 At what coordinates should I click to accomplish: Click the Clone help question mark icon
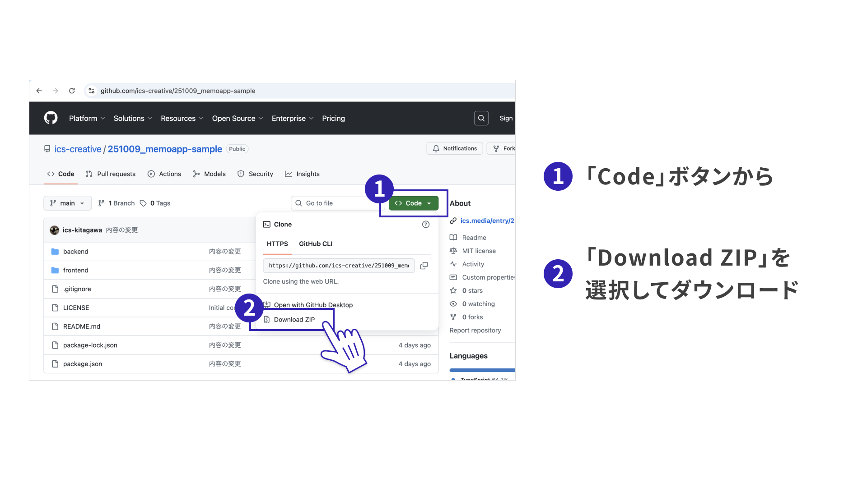[x=425, y=224]
